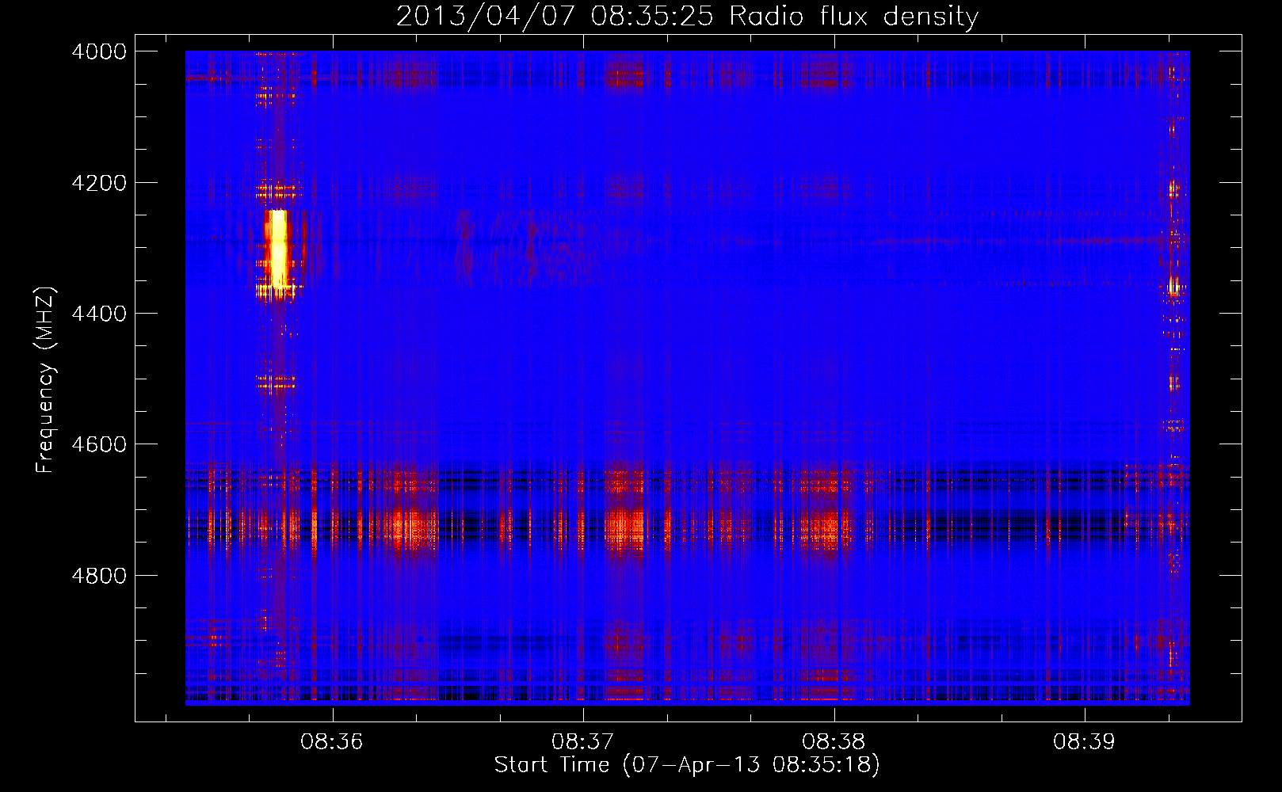Screen dimensions: 1282x792
Task: Click the 08:37 time tick label
Action: [x=583, y=742]
